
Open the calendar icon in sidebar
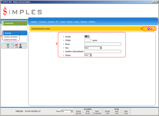point(16,46)
